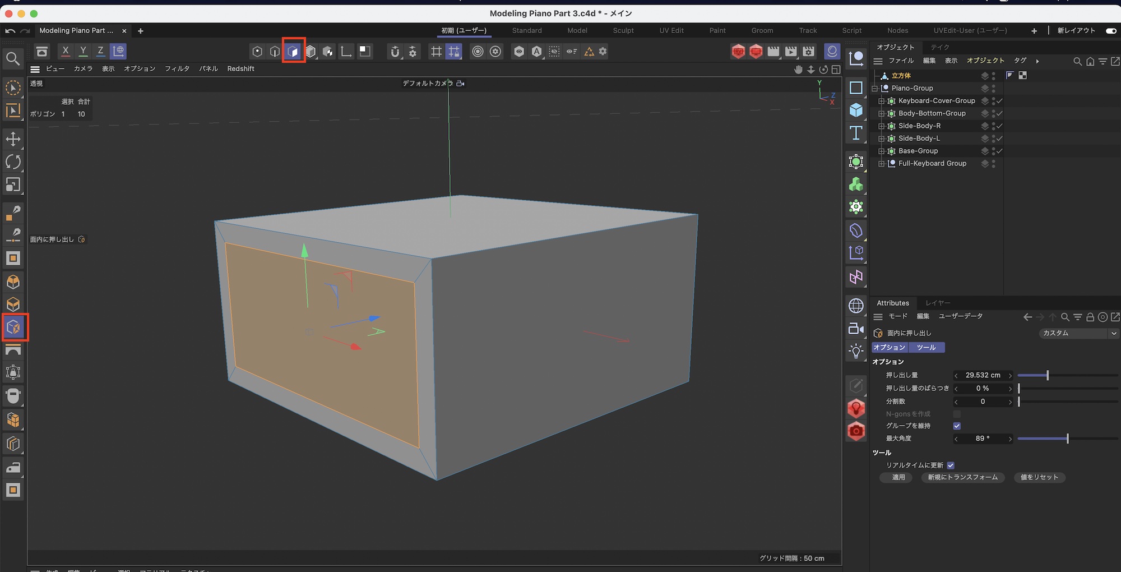Click the 値をリセット button
Screen dimensions: 1121x572
(1039, 477)
